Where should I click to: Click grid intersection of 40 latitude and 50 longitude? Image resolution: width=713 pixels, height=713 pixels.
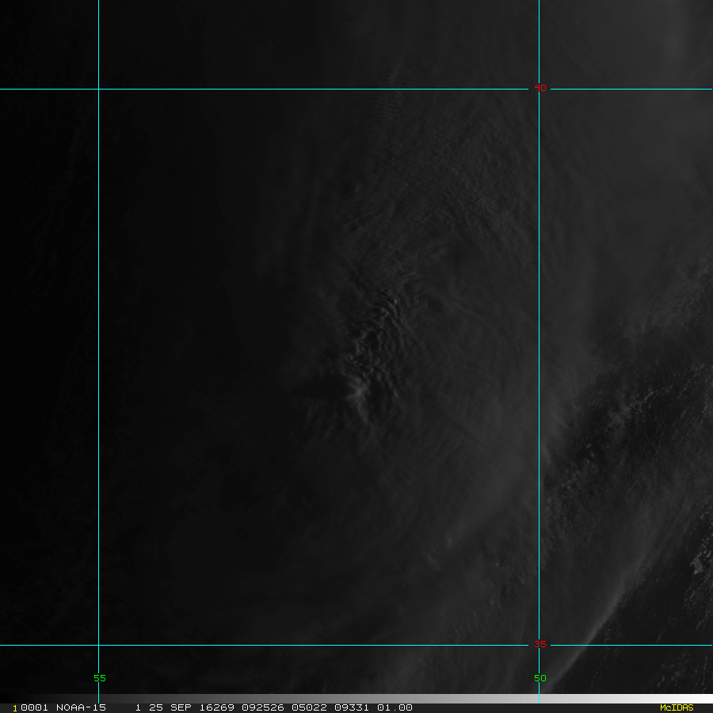(539, 89)
